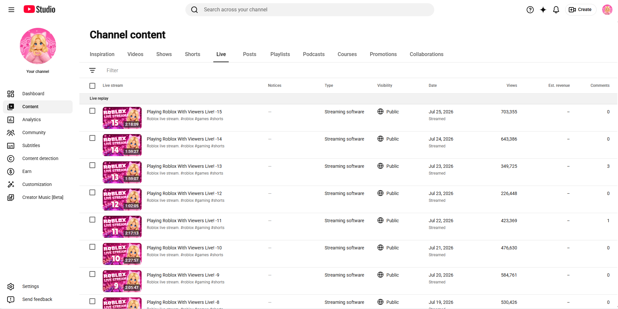Click the Public globe icon for stream -9

pyautogui.click(x=380, y=275)
